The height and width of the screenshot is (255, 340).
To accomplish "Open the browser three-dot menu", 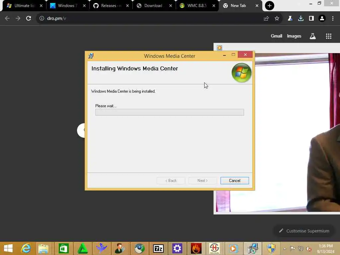I will 333,19.
